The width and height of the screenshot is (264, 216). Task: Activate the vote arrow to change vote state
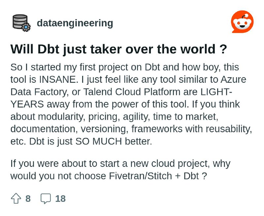16,198
